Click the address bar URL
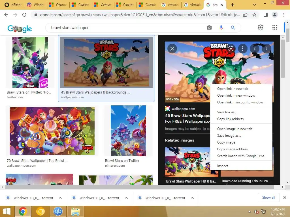 (x=140, y=15)
